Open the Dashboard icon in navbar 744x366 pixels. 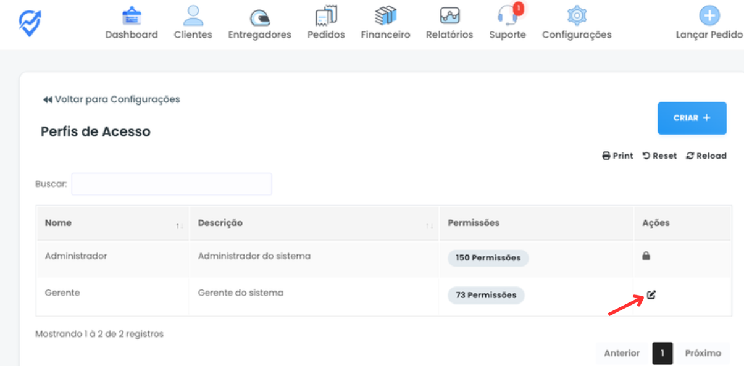tap(132, 15)
